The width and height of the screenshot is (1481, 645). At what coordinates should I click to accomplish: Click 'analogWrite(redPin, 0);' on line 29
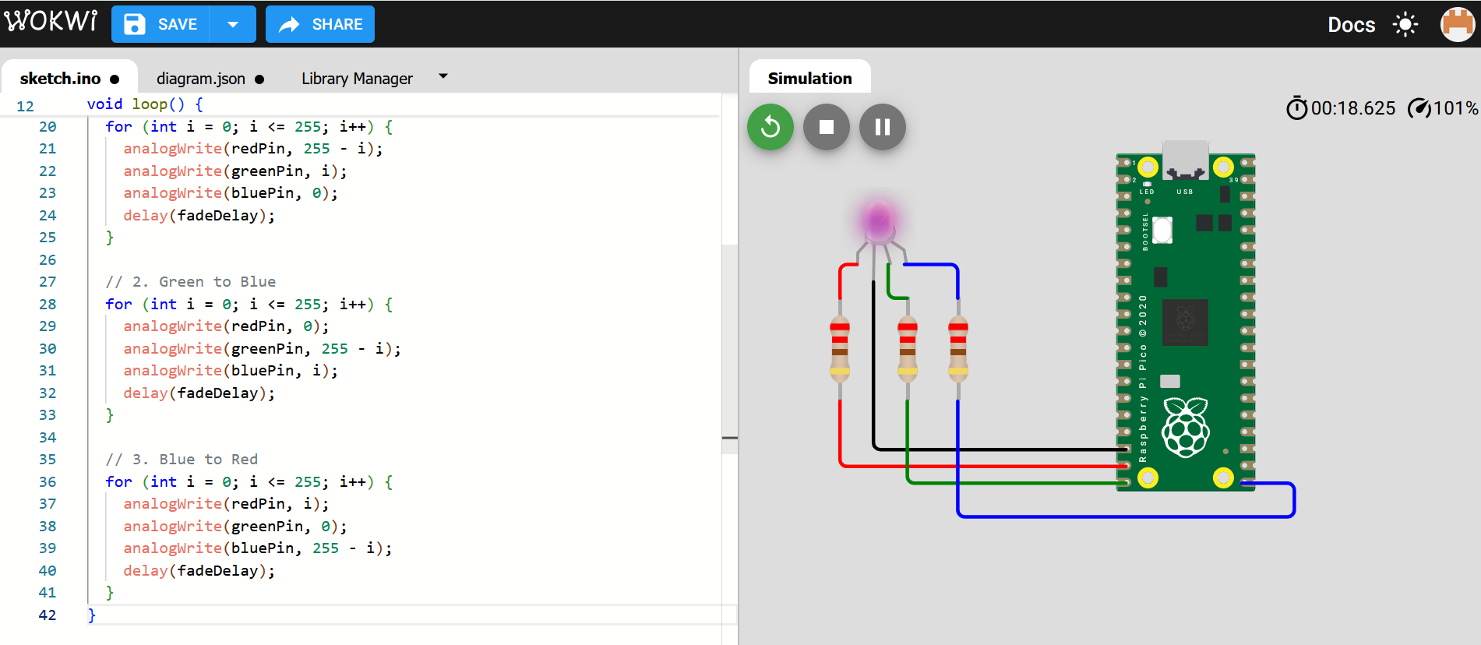pos(227,326)
